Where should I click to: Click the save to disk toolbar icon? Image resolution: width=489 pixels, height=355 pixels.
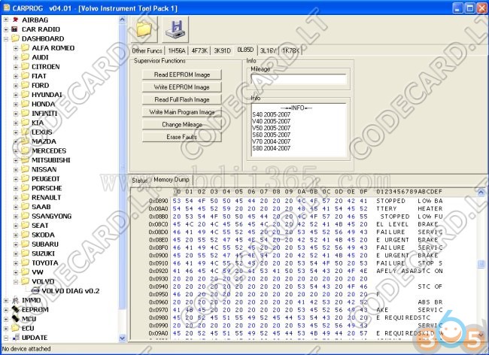[175, 29]
